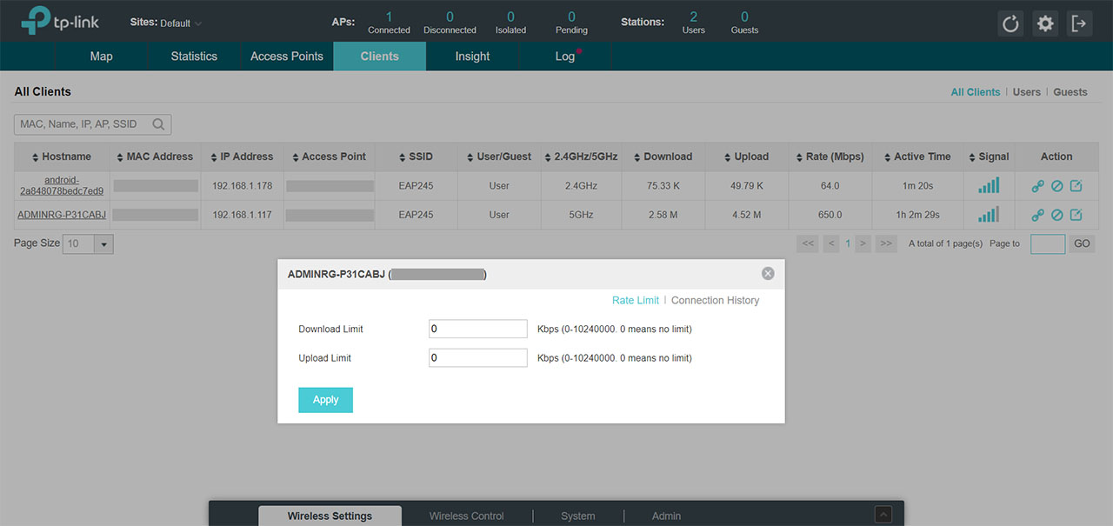Expand the Sites Default dropdown

[198, 23]
